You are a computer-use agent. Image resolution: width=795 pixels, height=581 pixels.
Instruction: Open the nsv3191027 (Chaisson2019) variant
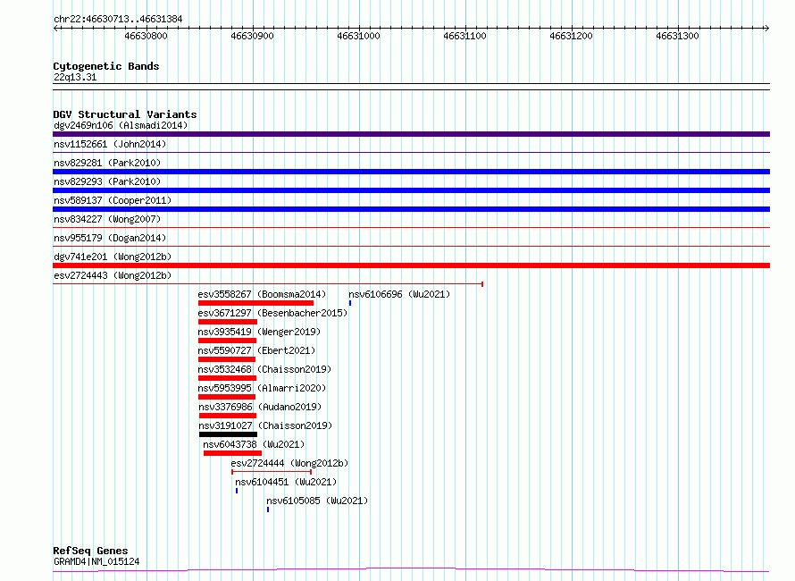265,425
